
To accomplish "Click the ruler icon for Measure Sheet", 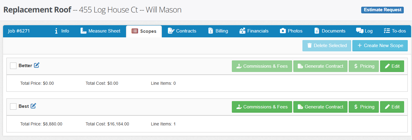I will 84,31.
